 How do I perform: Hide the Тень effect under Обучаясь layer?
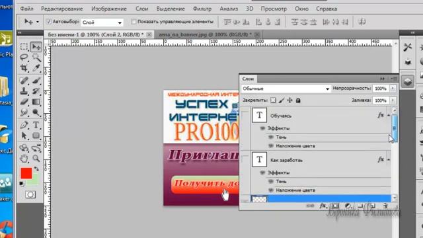click(271, 137)
